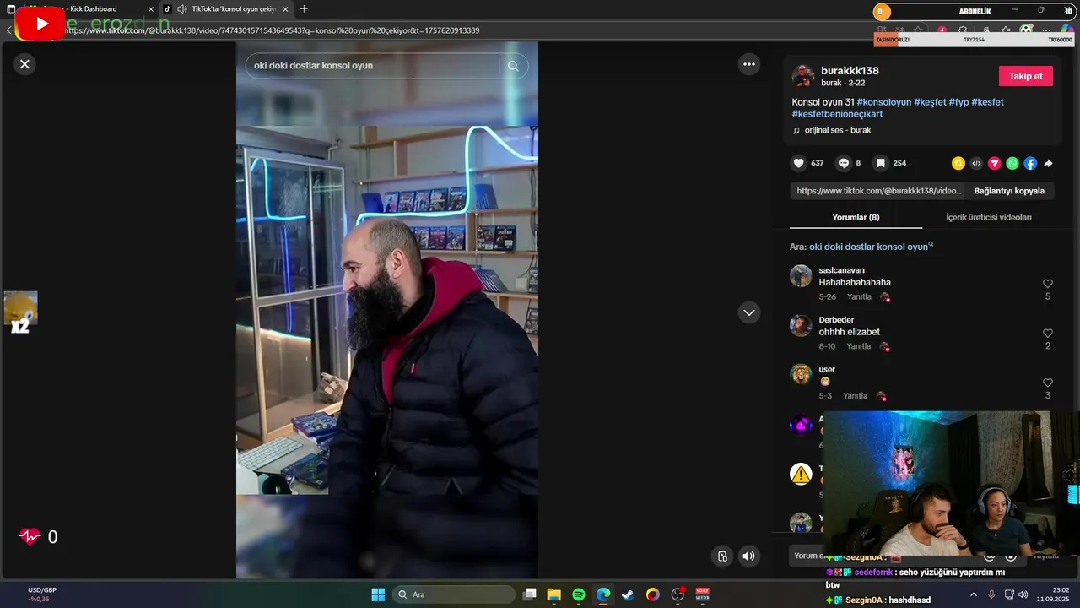The image size is (1080, 608).
Task: Expand hidden system tray icons chevron
Action: 974,594
